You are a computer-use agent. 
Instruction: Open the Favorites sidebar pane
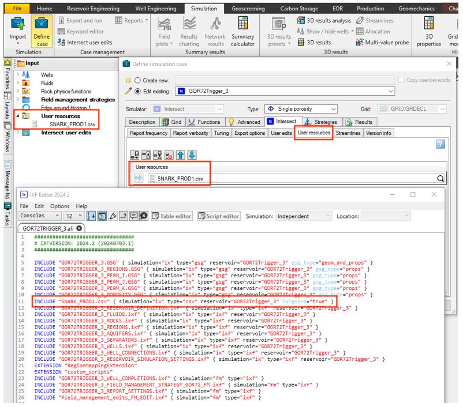point(8,74)
